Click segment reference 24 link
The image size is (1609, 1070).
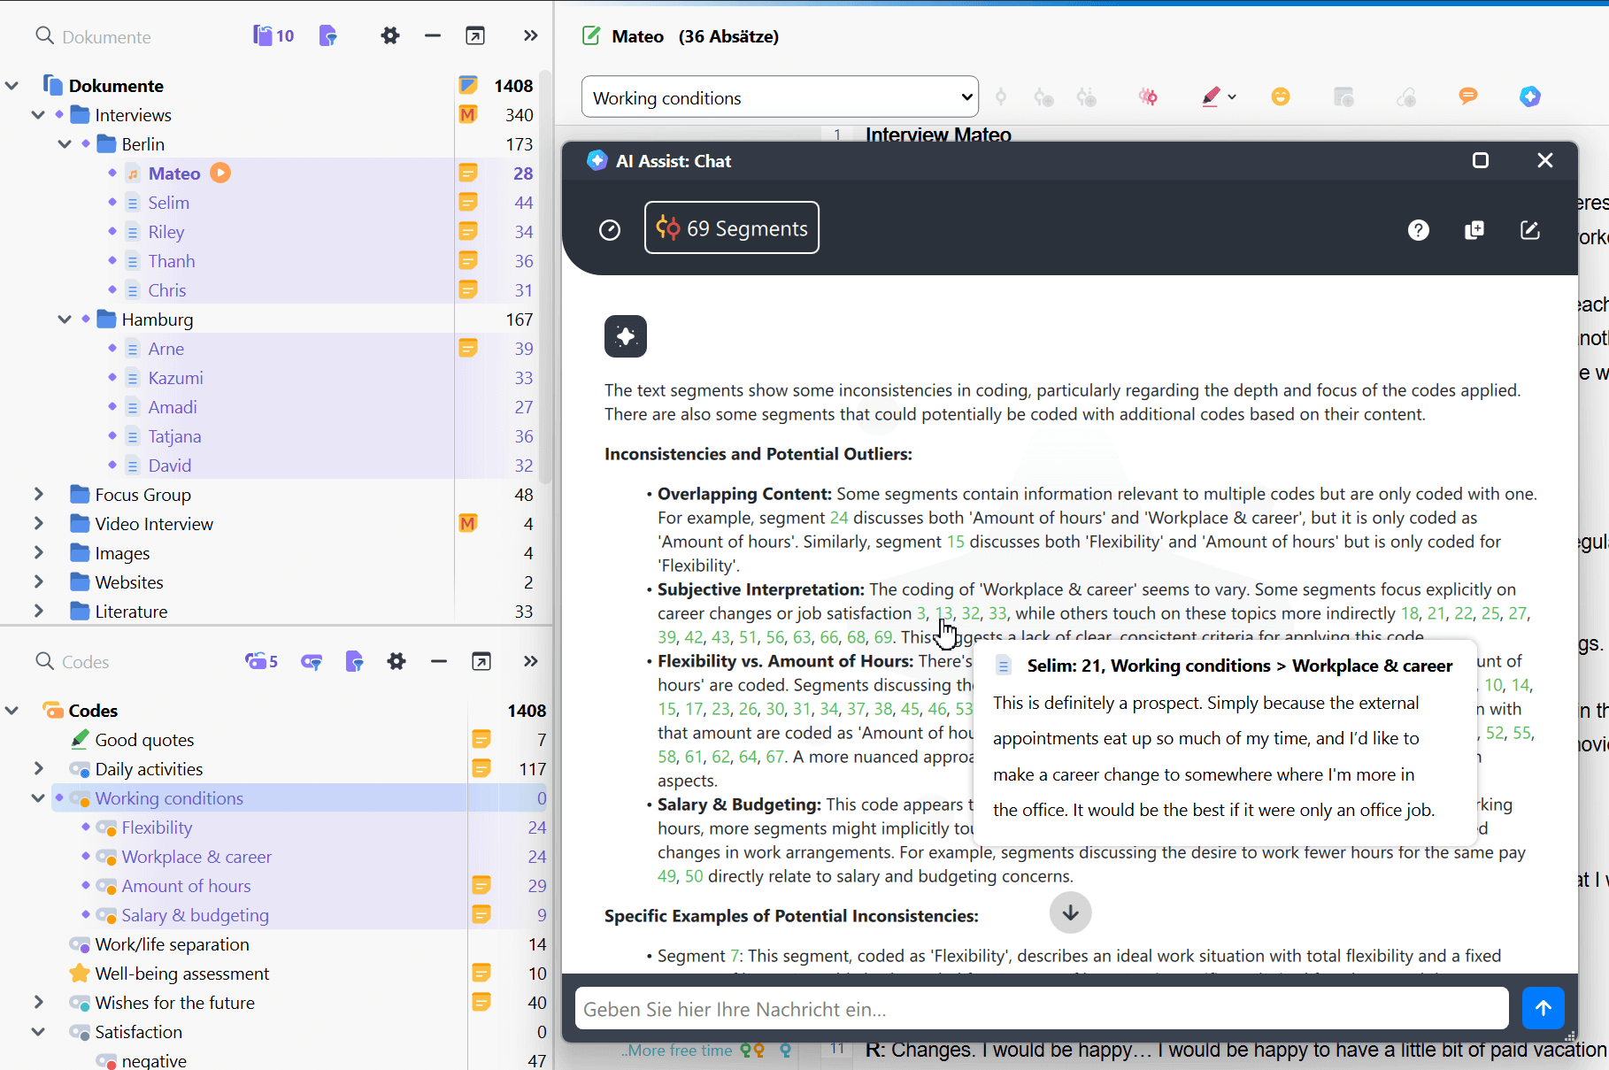(838, 518)
